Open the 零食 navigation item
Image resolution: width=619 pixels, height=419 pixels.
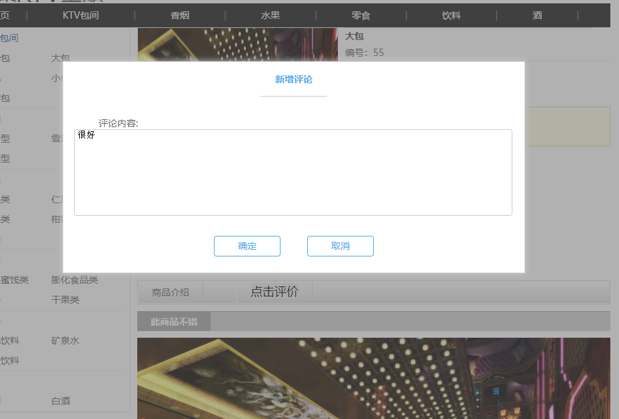pos(361,15)
